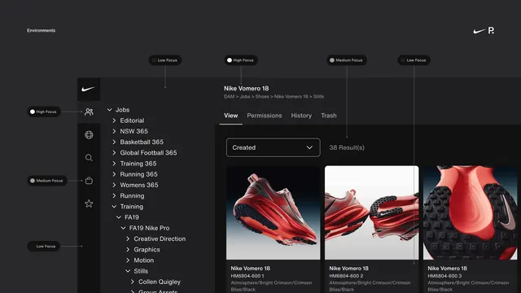Screen dimensions: 521x293
Task: Open the star favorites icon in sidebar
Action: point(89,203)
